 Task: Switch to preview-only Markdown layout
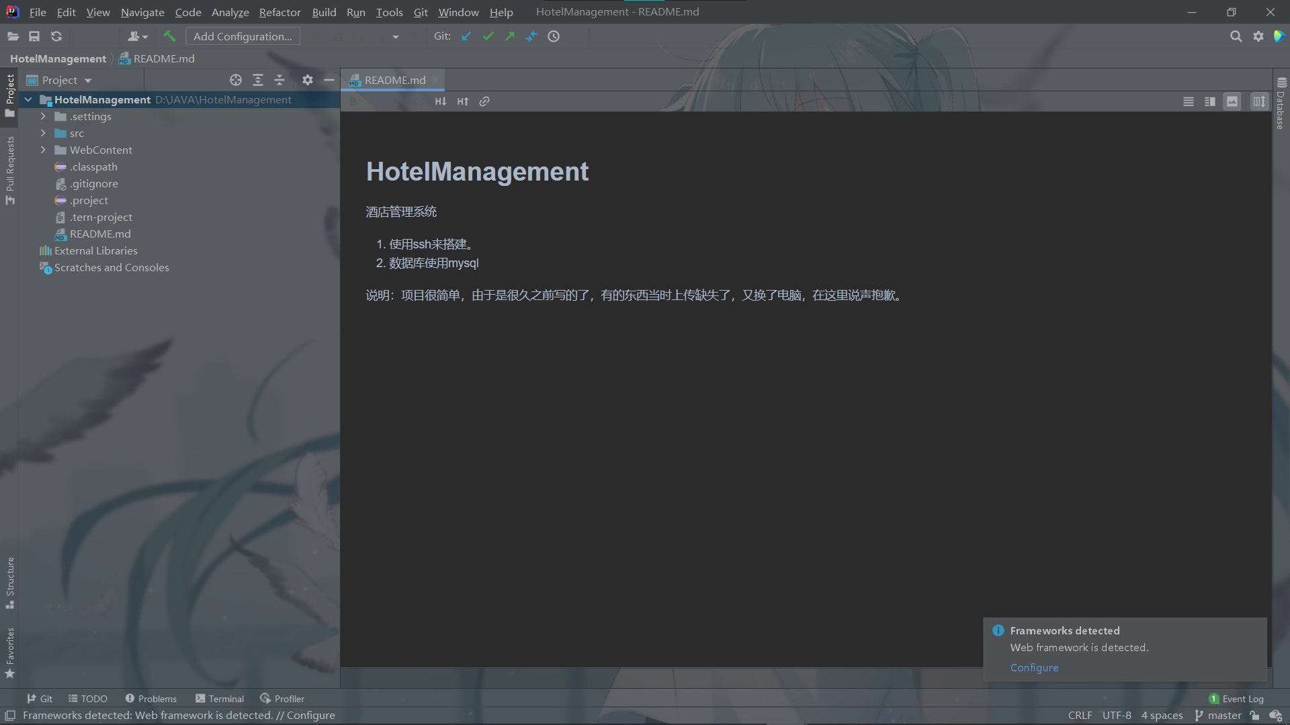[1232, 101]
